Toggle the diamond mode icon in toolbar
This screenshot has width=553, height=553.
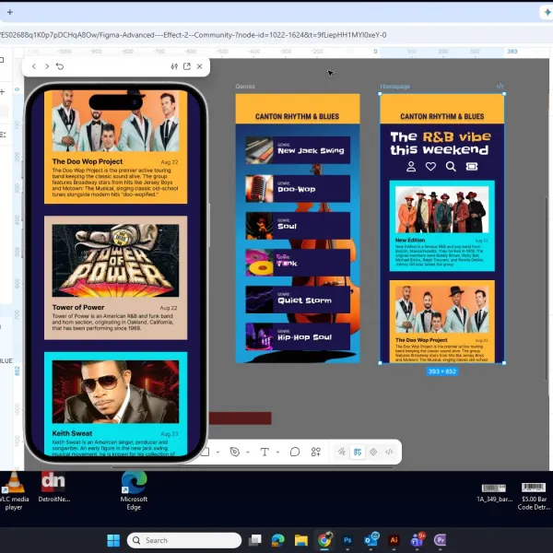tap(373, 452)
